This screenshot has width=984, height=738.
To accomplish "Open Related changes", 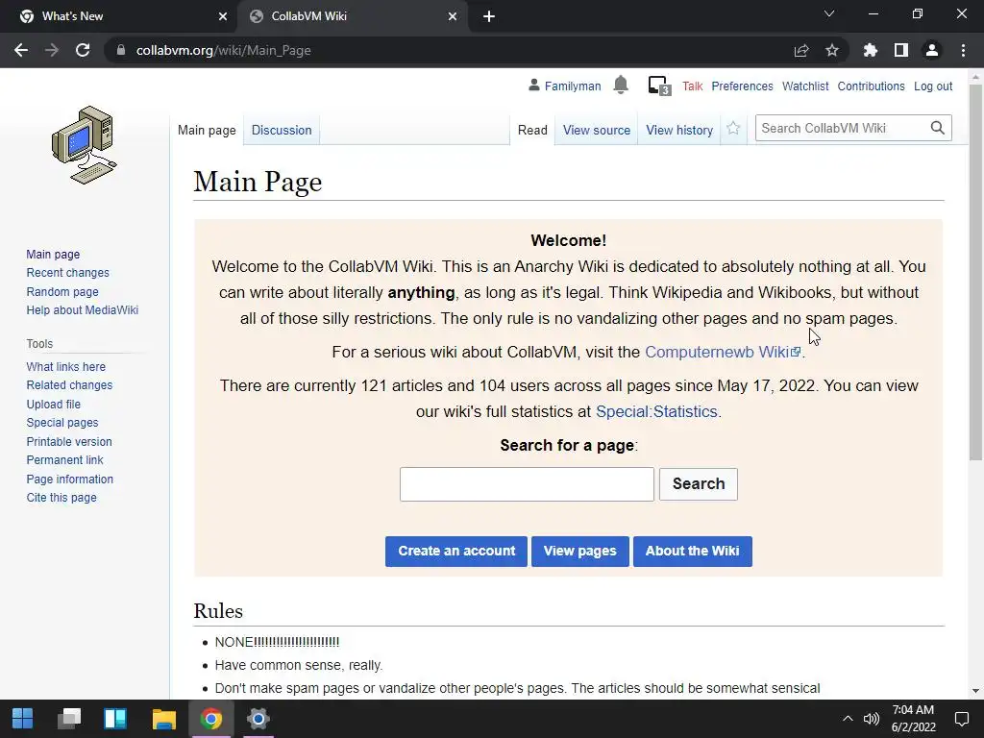I will coord(69,384).
